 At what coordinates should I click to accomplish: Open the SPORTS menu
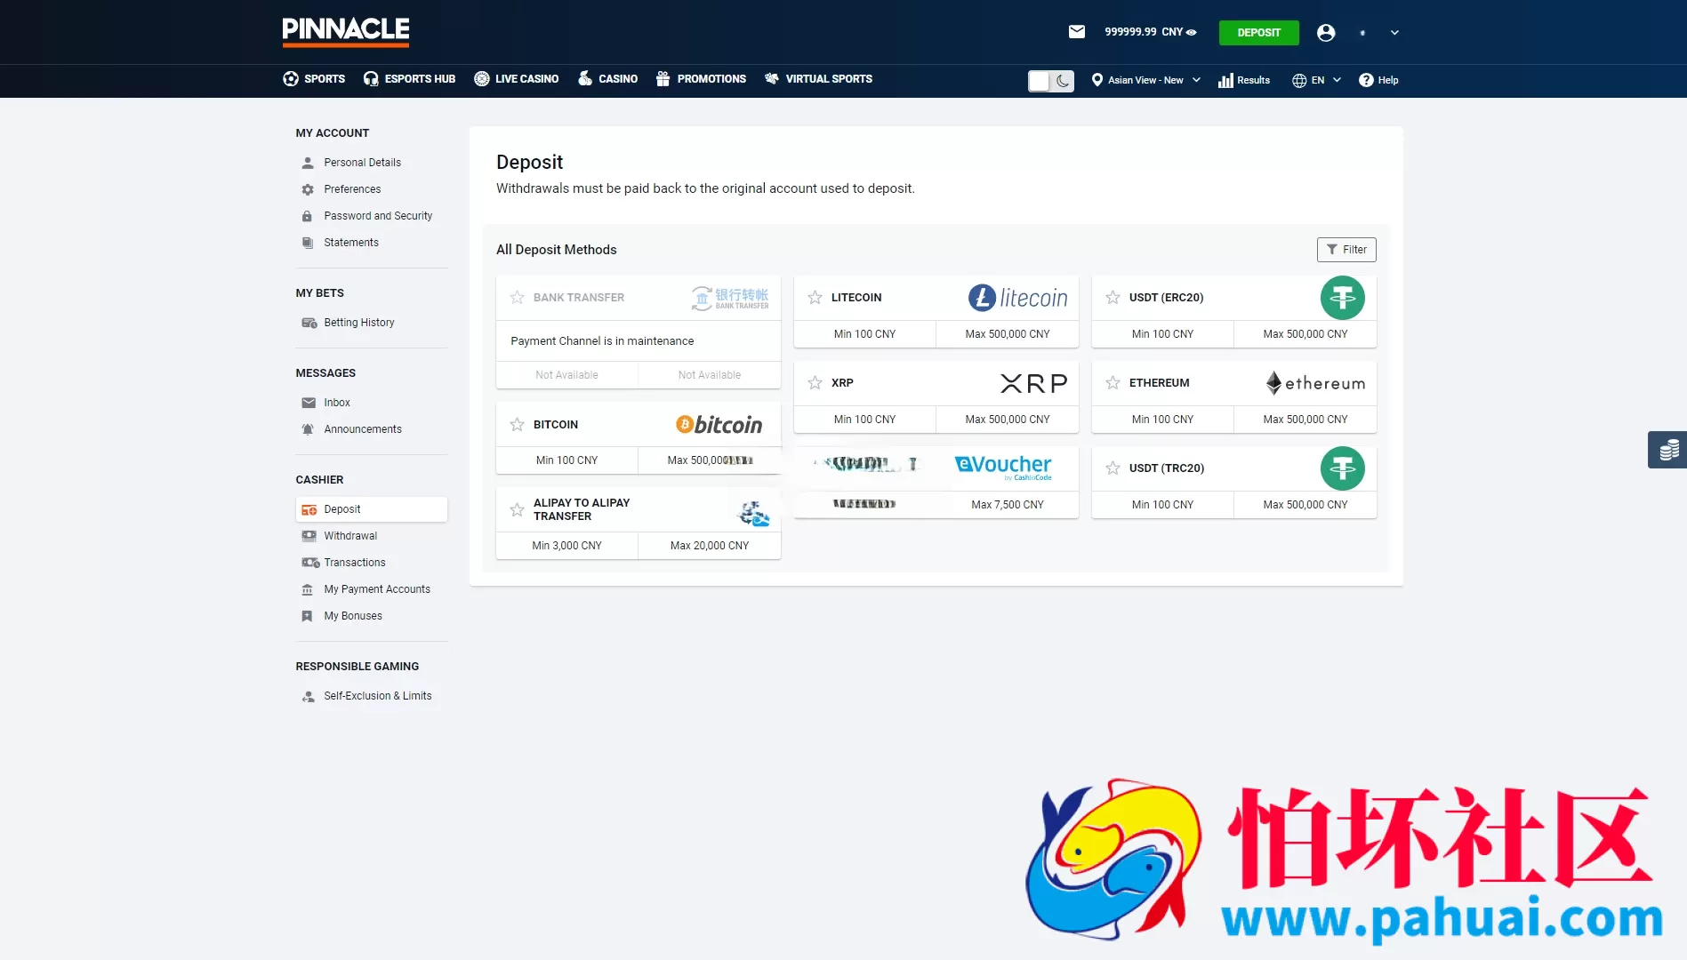[x=314, y=79]
